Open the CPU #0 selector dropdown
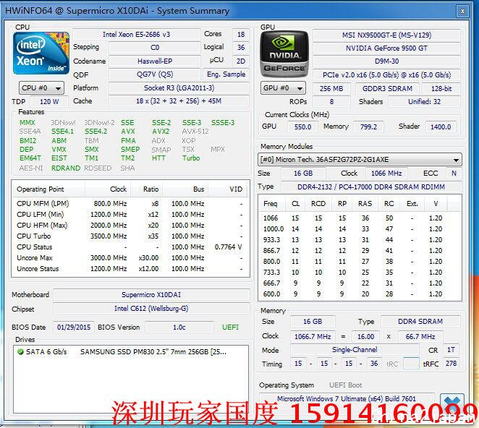Screen dimensions: 479x428 (41, 88)
